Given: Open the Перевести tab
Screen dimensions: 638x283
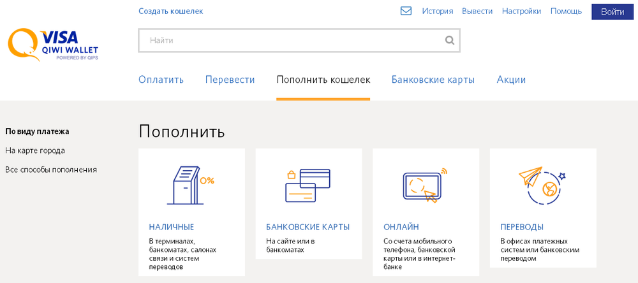Looking at the screenshot, I should (x=230, y=80).
